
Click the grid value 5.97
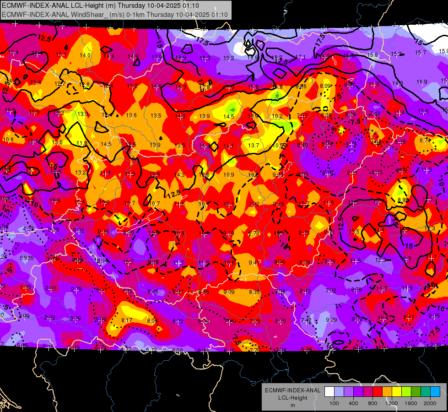click(102, 290)
